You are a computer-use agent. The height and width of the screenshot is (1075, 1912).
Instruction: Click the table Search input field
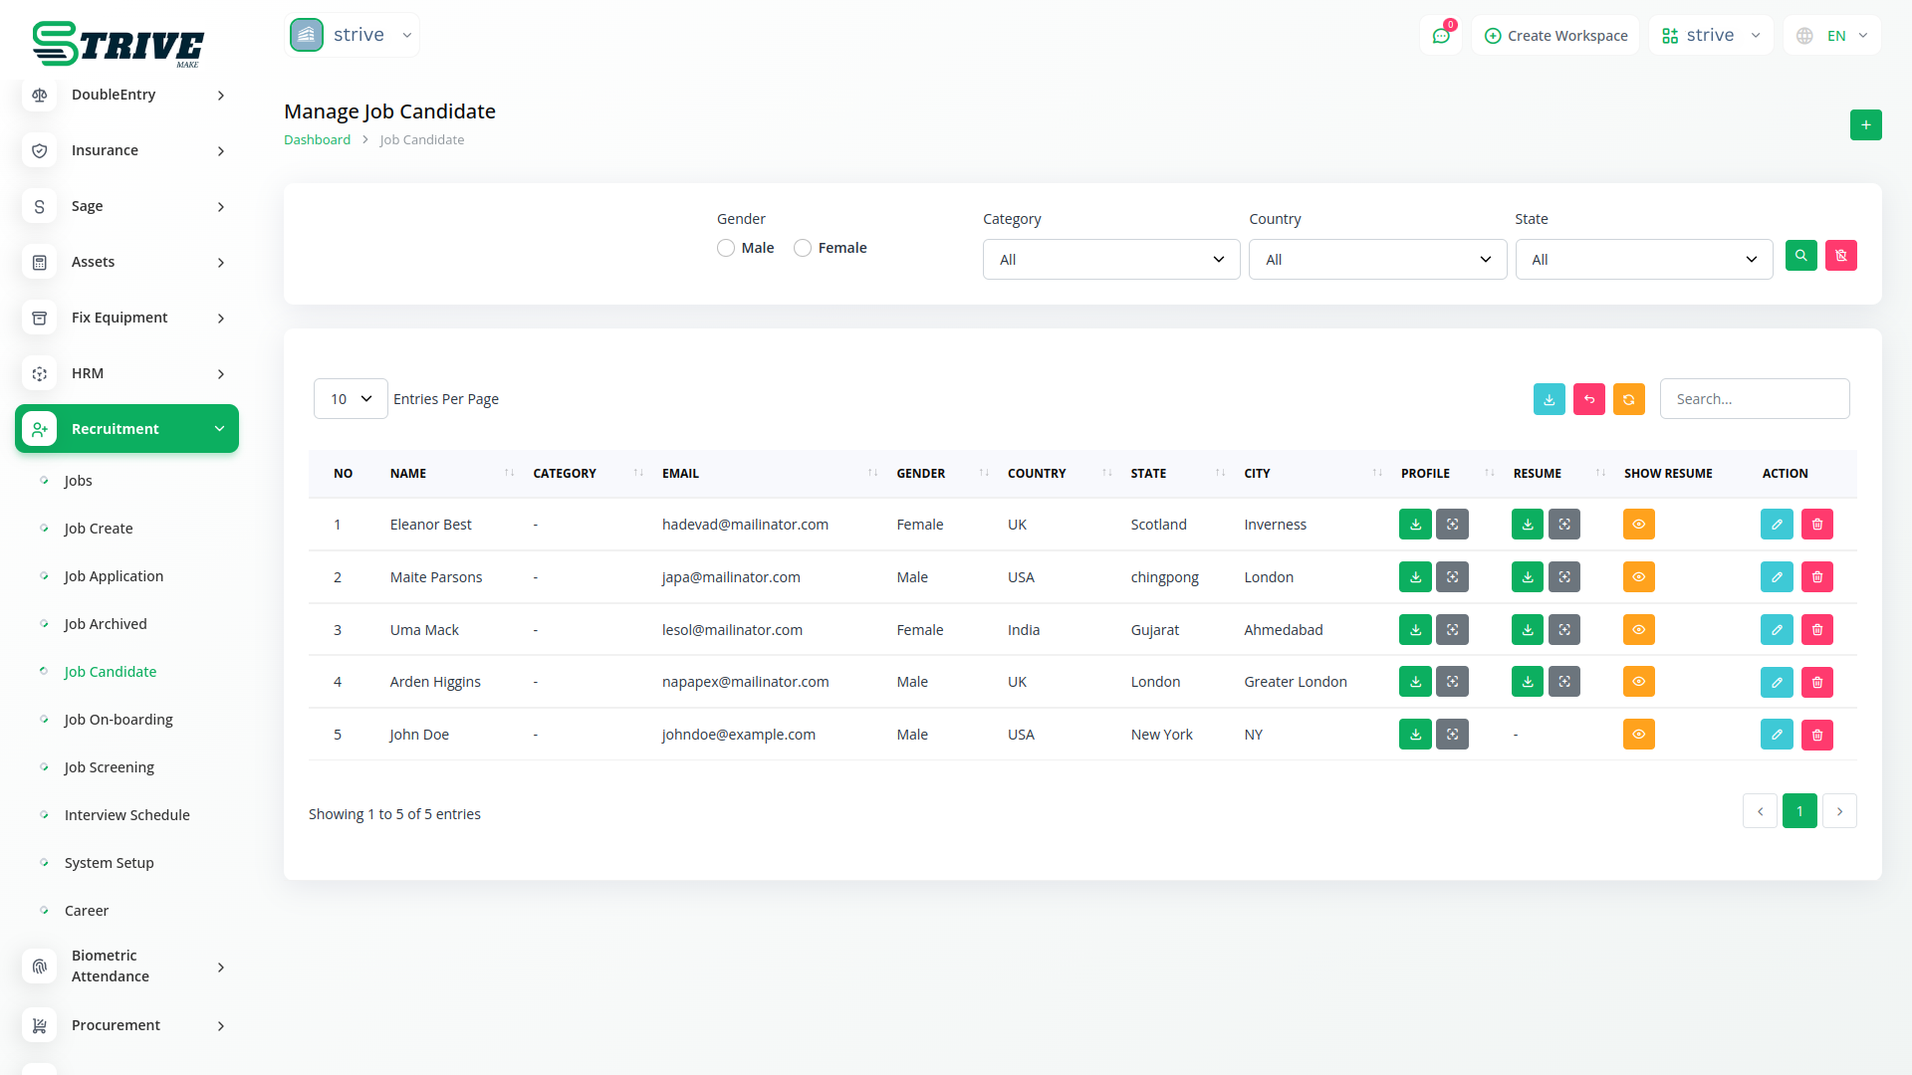[1754, 399]
